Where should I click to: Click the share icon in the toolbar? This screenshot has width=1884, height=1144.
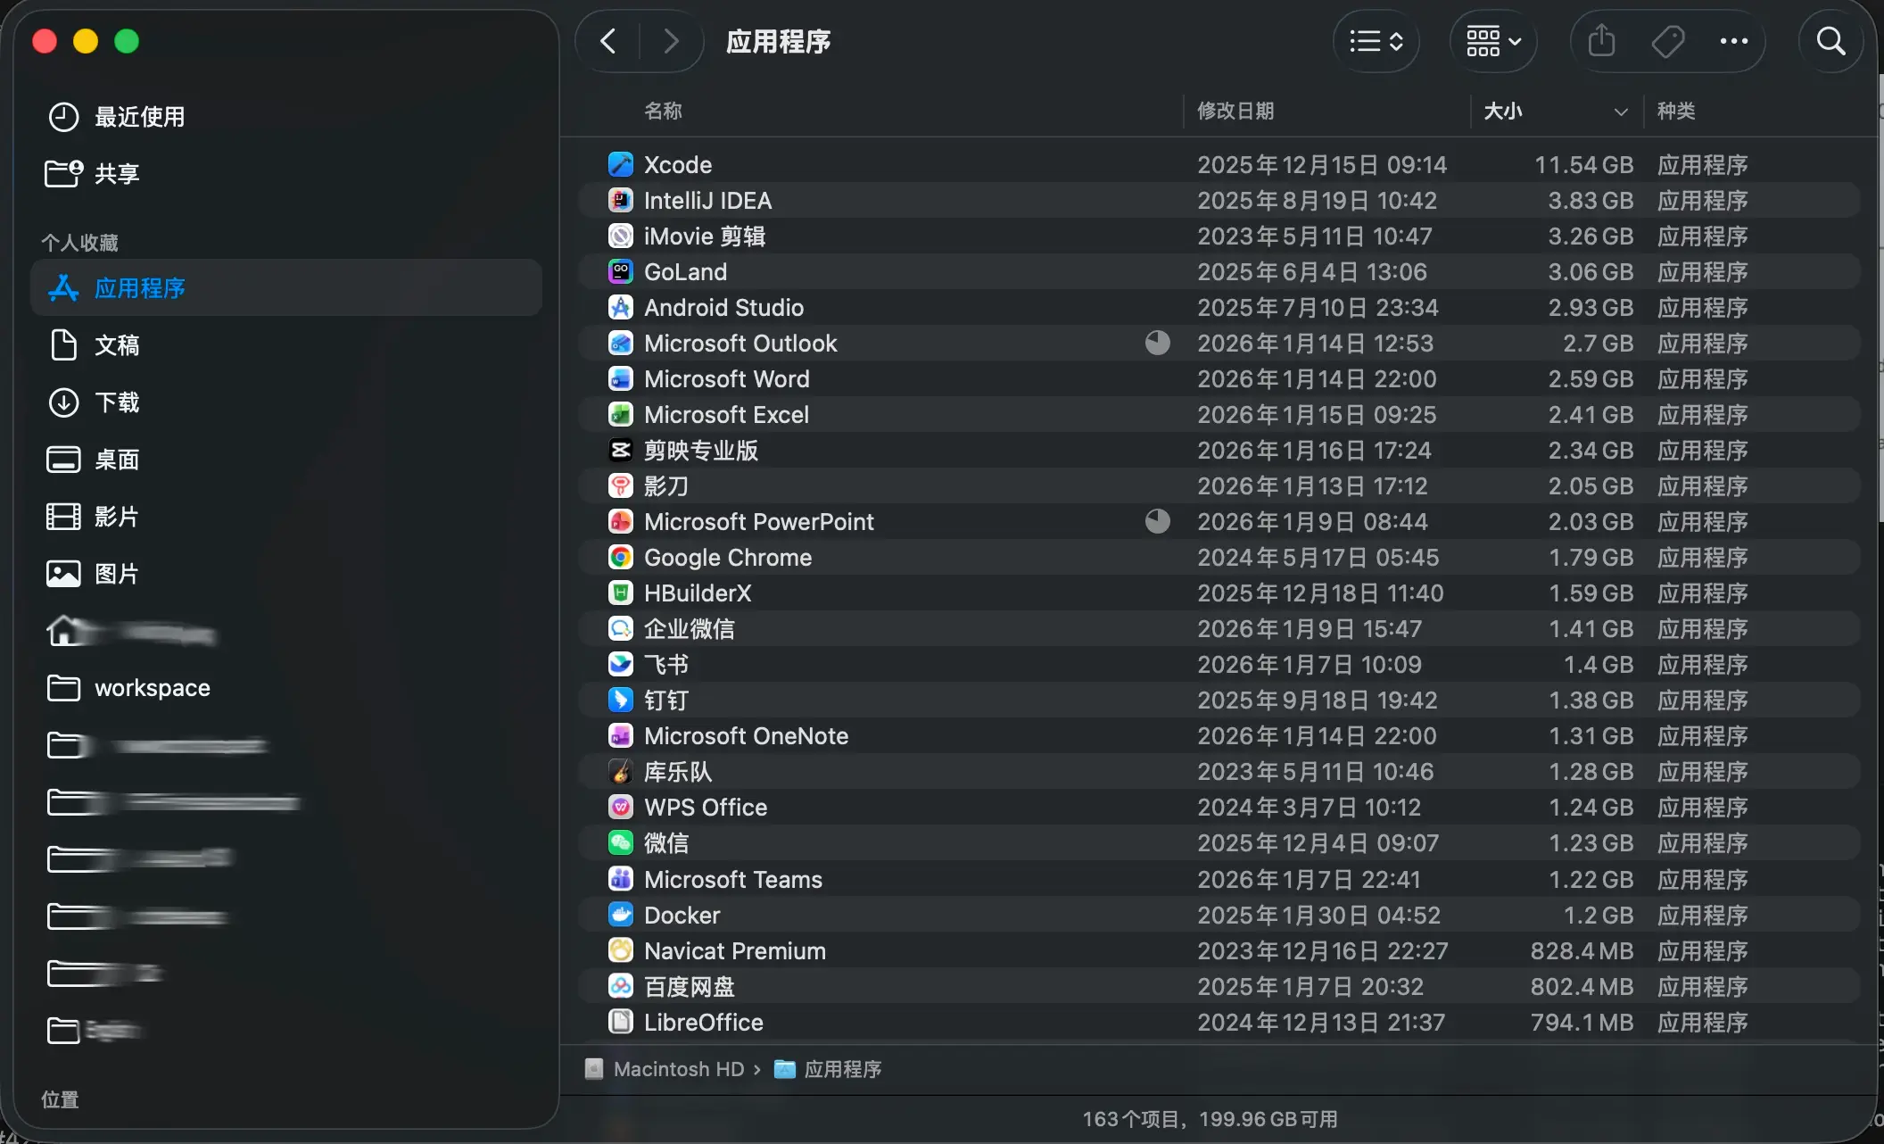[x=1600, y=41]
